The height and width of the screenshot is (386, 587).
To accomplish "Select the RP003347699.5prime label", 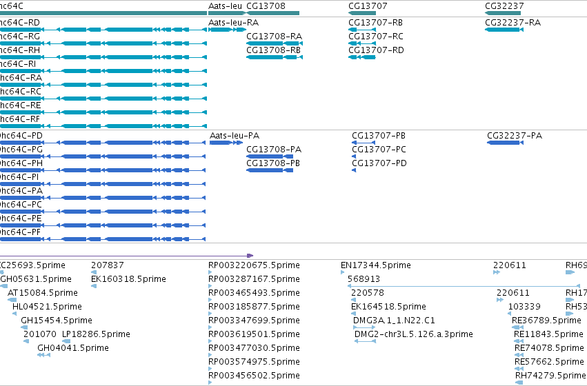I will (255, 321).
